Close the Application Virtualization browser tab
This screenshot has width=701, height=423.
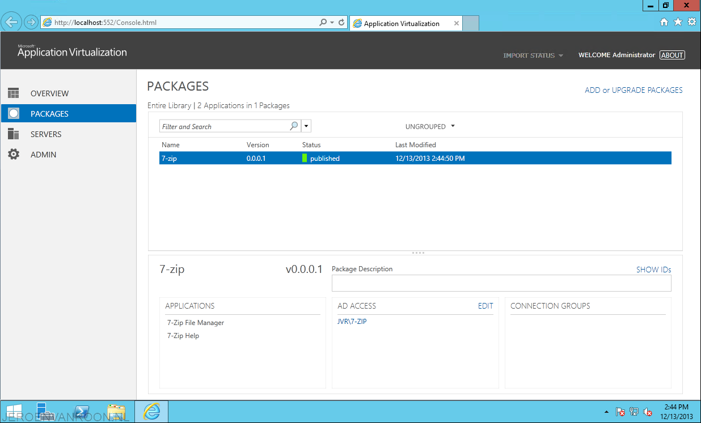456,23
